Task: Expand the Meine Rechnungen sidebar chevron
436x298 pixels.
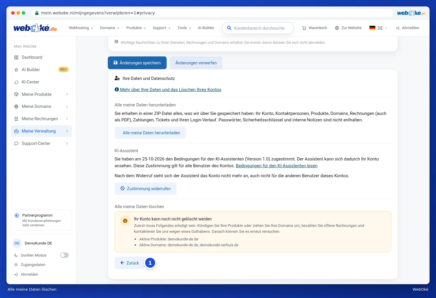Action: [x=67, y=119]
